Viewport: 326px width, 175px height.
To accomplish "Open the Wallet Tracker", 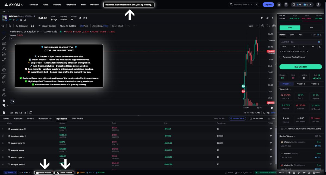I will (x=43, y=173).
